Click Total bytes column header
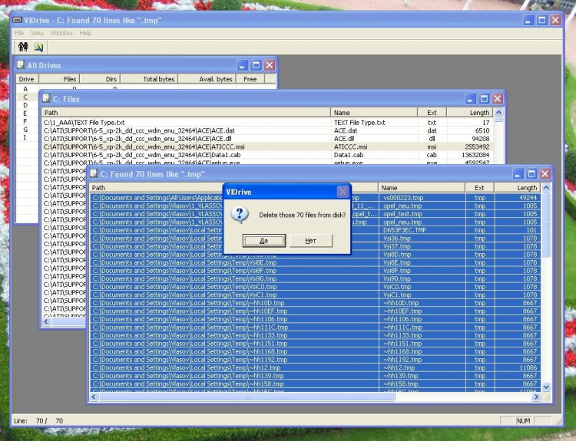Image resolution: width=576 pixels, height=441 pixels. click(x=149, y=79)
